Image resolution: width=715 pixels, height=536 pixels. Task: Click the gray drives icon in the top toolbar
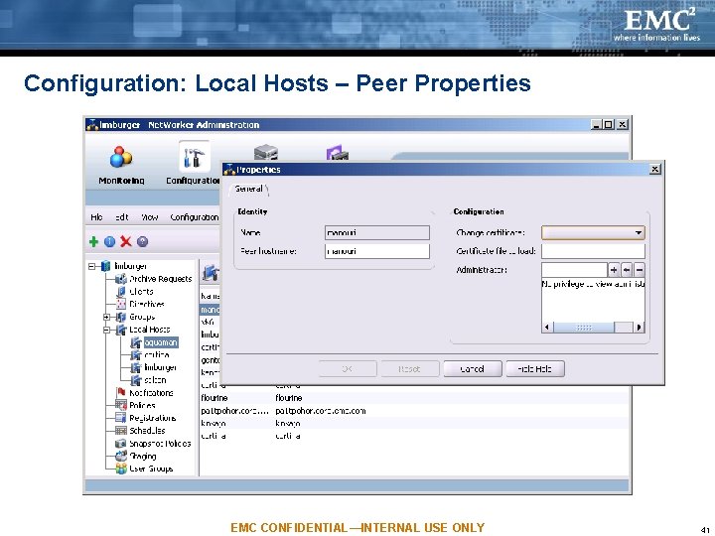click(266, 152)
